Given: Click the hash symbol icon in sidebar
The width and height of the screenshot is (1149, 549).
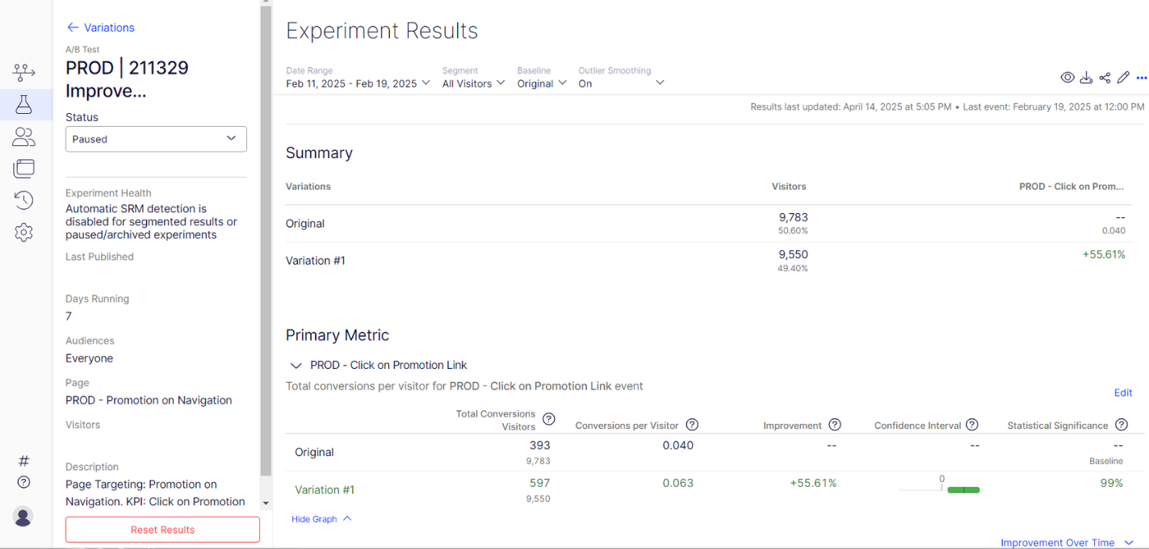Looking at the screenshot, I should pyautogui.click(x=23, y=461).
